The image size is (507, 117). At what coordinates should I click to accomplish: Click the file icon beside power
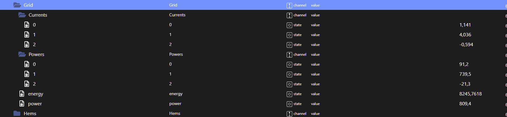point(22,103)
